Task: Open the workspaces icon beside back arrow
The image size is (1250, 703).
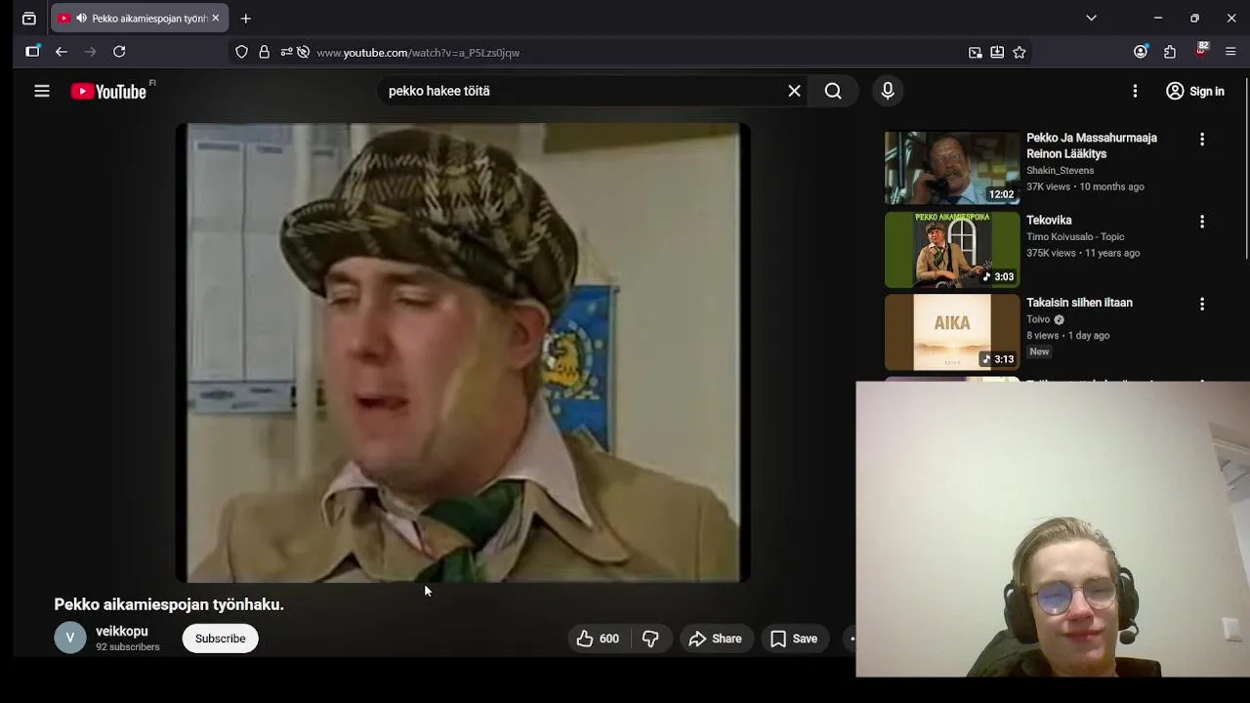Action: click(x=32, y=52)
